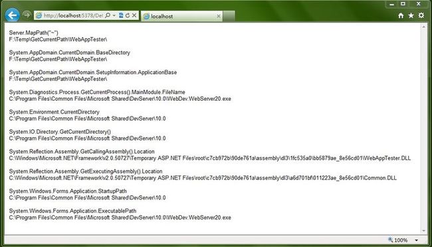432x247 pixels.
Task: Click the WebDev.WebServer20.exe path under MainModule.FileName
Action: pyautogui.click(x=120, y=99)
